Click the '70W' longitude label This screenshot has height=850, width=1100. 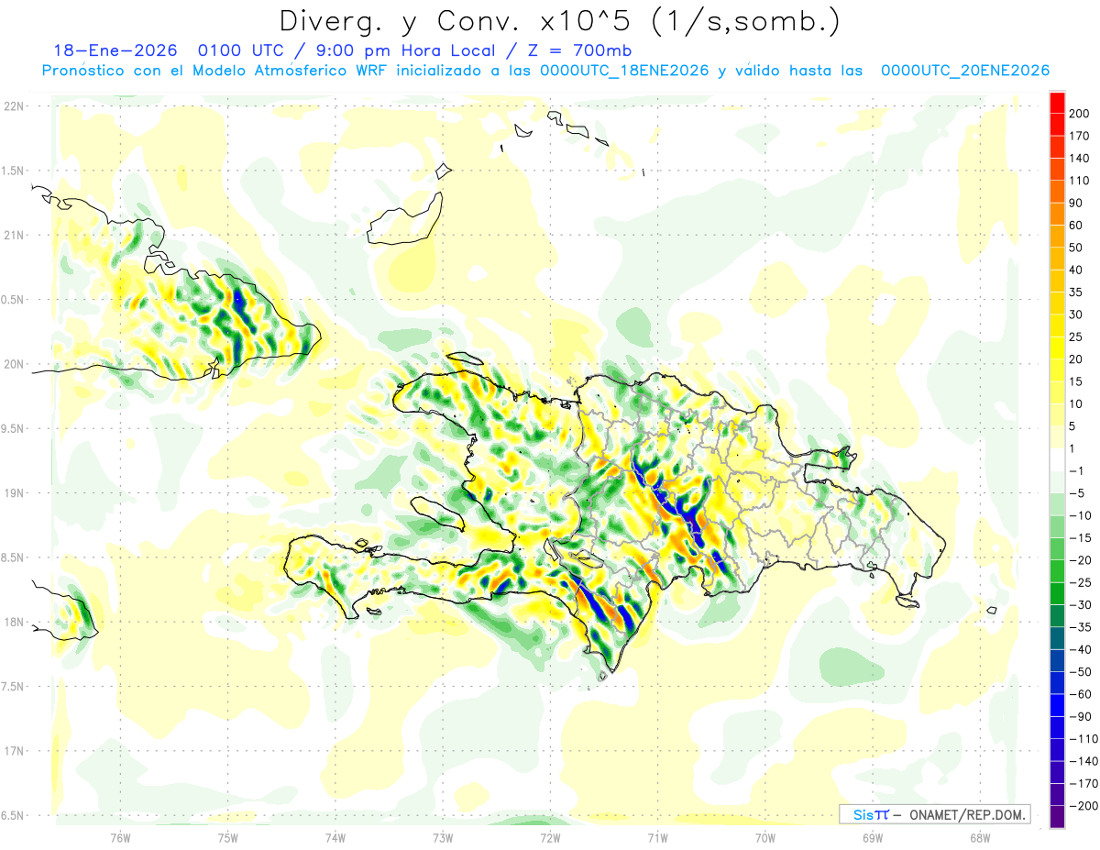[x=764, y=837]
